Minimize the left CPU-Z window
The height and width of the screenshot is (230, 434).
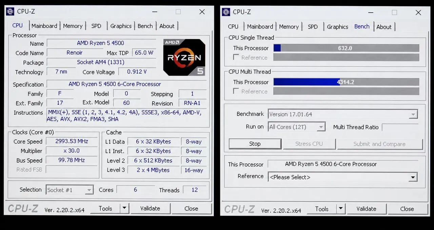[x=155, y=12]
